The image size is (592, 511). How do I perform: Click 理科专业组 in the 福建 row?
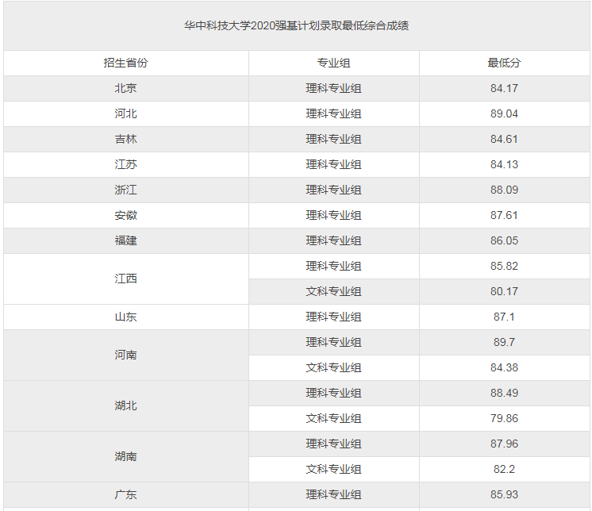(334, 240)
